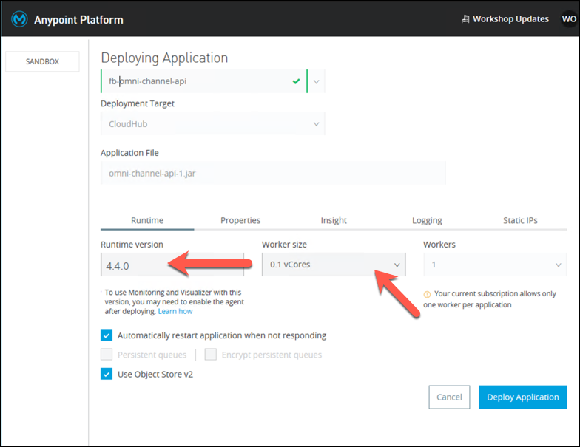Toggle the Persistent queues checkbox
The image size is (580, 447).
click(107, 355)
